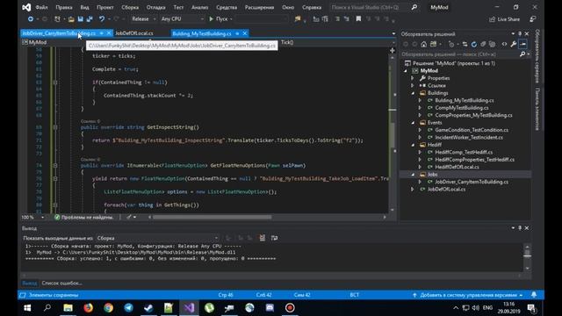Click Pending Changes Filter clock icon
Image resolution: width=562 pixels, height=316 pixels.
(451, 44)
